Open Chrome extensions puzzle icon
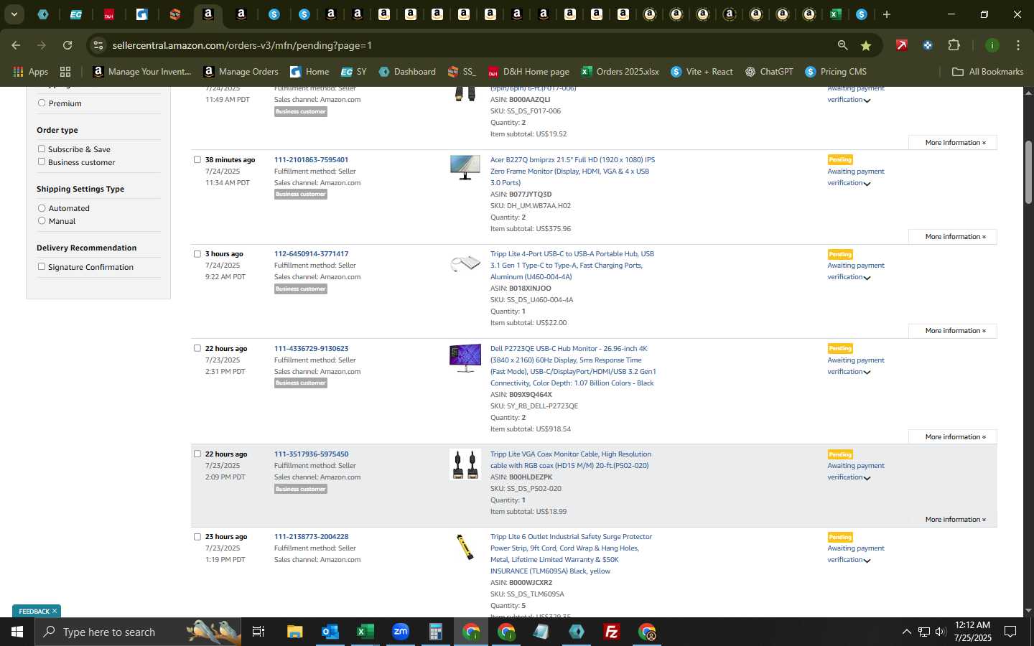This screenshot has width=1034, height=646. (954, 45)
